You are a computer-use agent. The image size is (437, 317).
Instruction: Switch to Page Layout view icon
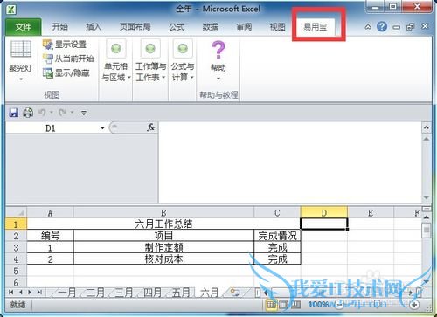point(283,305)
